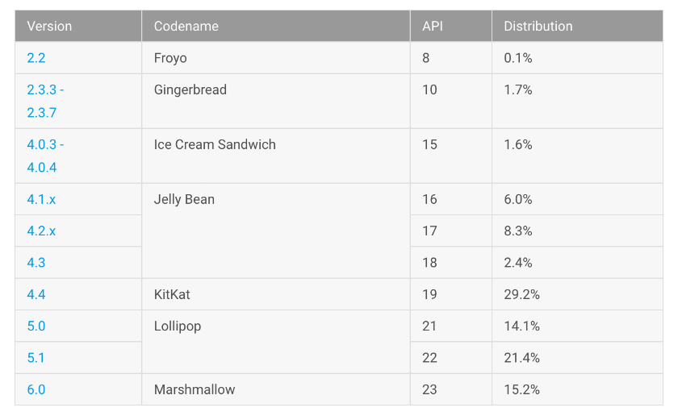Click the Codename column header
The image size is (678, 420).
186,26
